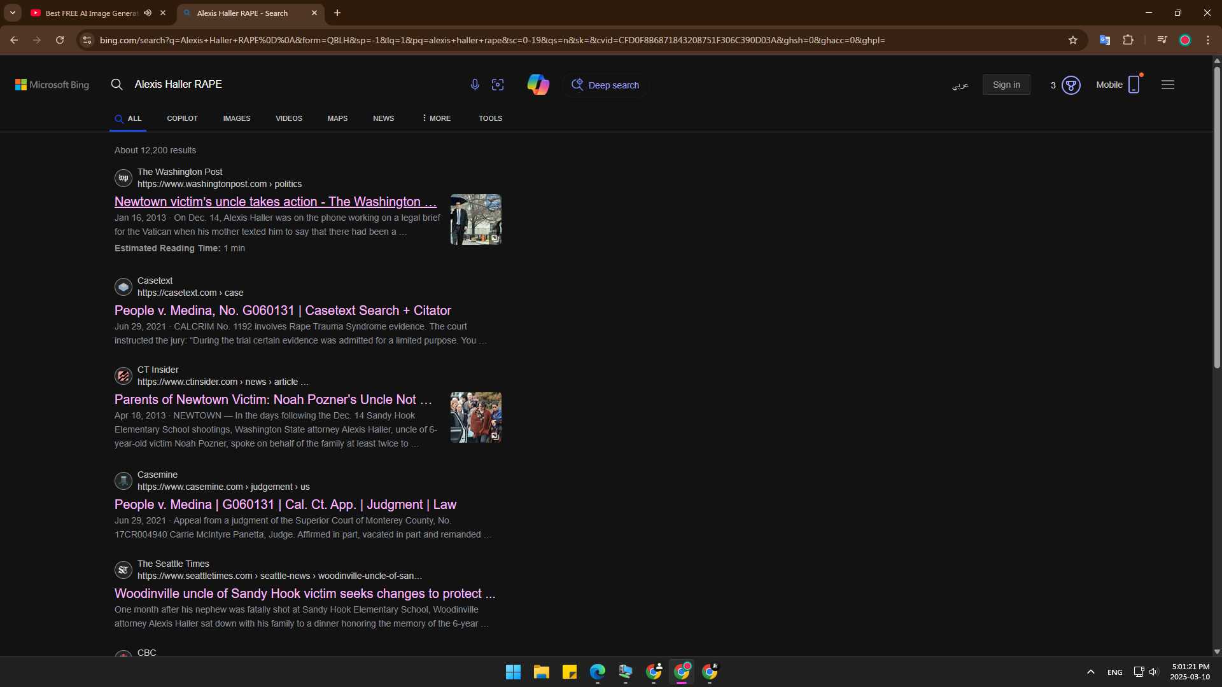Click the Deep search button

pos(605,85)
